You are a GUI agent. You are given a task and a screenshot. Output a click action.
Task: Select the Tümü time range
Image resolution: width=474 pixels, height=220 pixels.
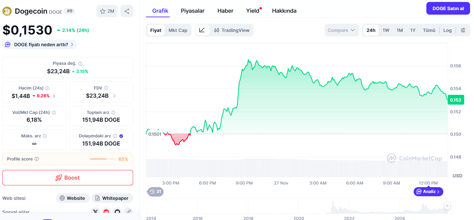click(x=429, y=30)
